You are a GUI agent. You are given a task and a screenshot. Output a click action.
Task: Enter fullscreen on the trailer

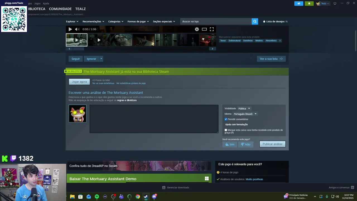[212, 29]
